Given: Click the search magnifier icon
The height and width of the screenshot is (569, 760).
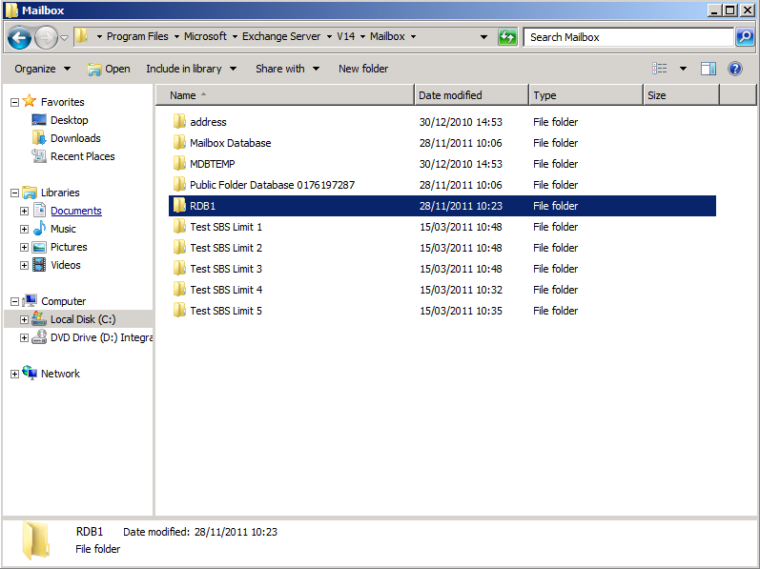Looking at the screenshot, I should pyautogui.click(x=745, y=37).
